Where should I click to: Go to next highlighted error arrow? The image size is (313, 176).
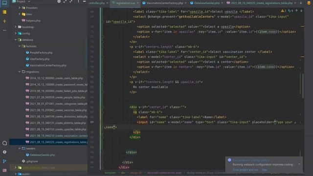click(x=301, y=11)
